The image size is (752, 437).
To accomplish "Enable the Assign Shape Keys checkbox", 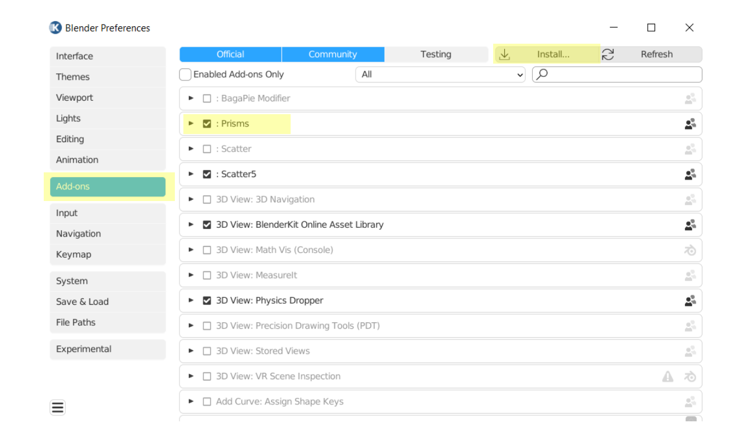I will pos(207,401).
